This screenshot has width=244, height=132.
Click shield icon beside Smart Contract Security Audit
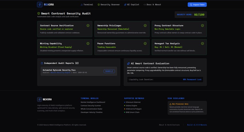tap(38, 14)
